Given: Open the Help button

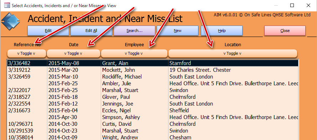Looking at the screenshot, I should click(222, 31).
